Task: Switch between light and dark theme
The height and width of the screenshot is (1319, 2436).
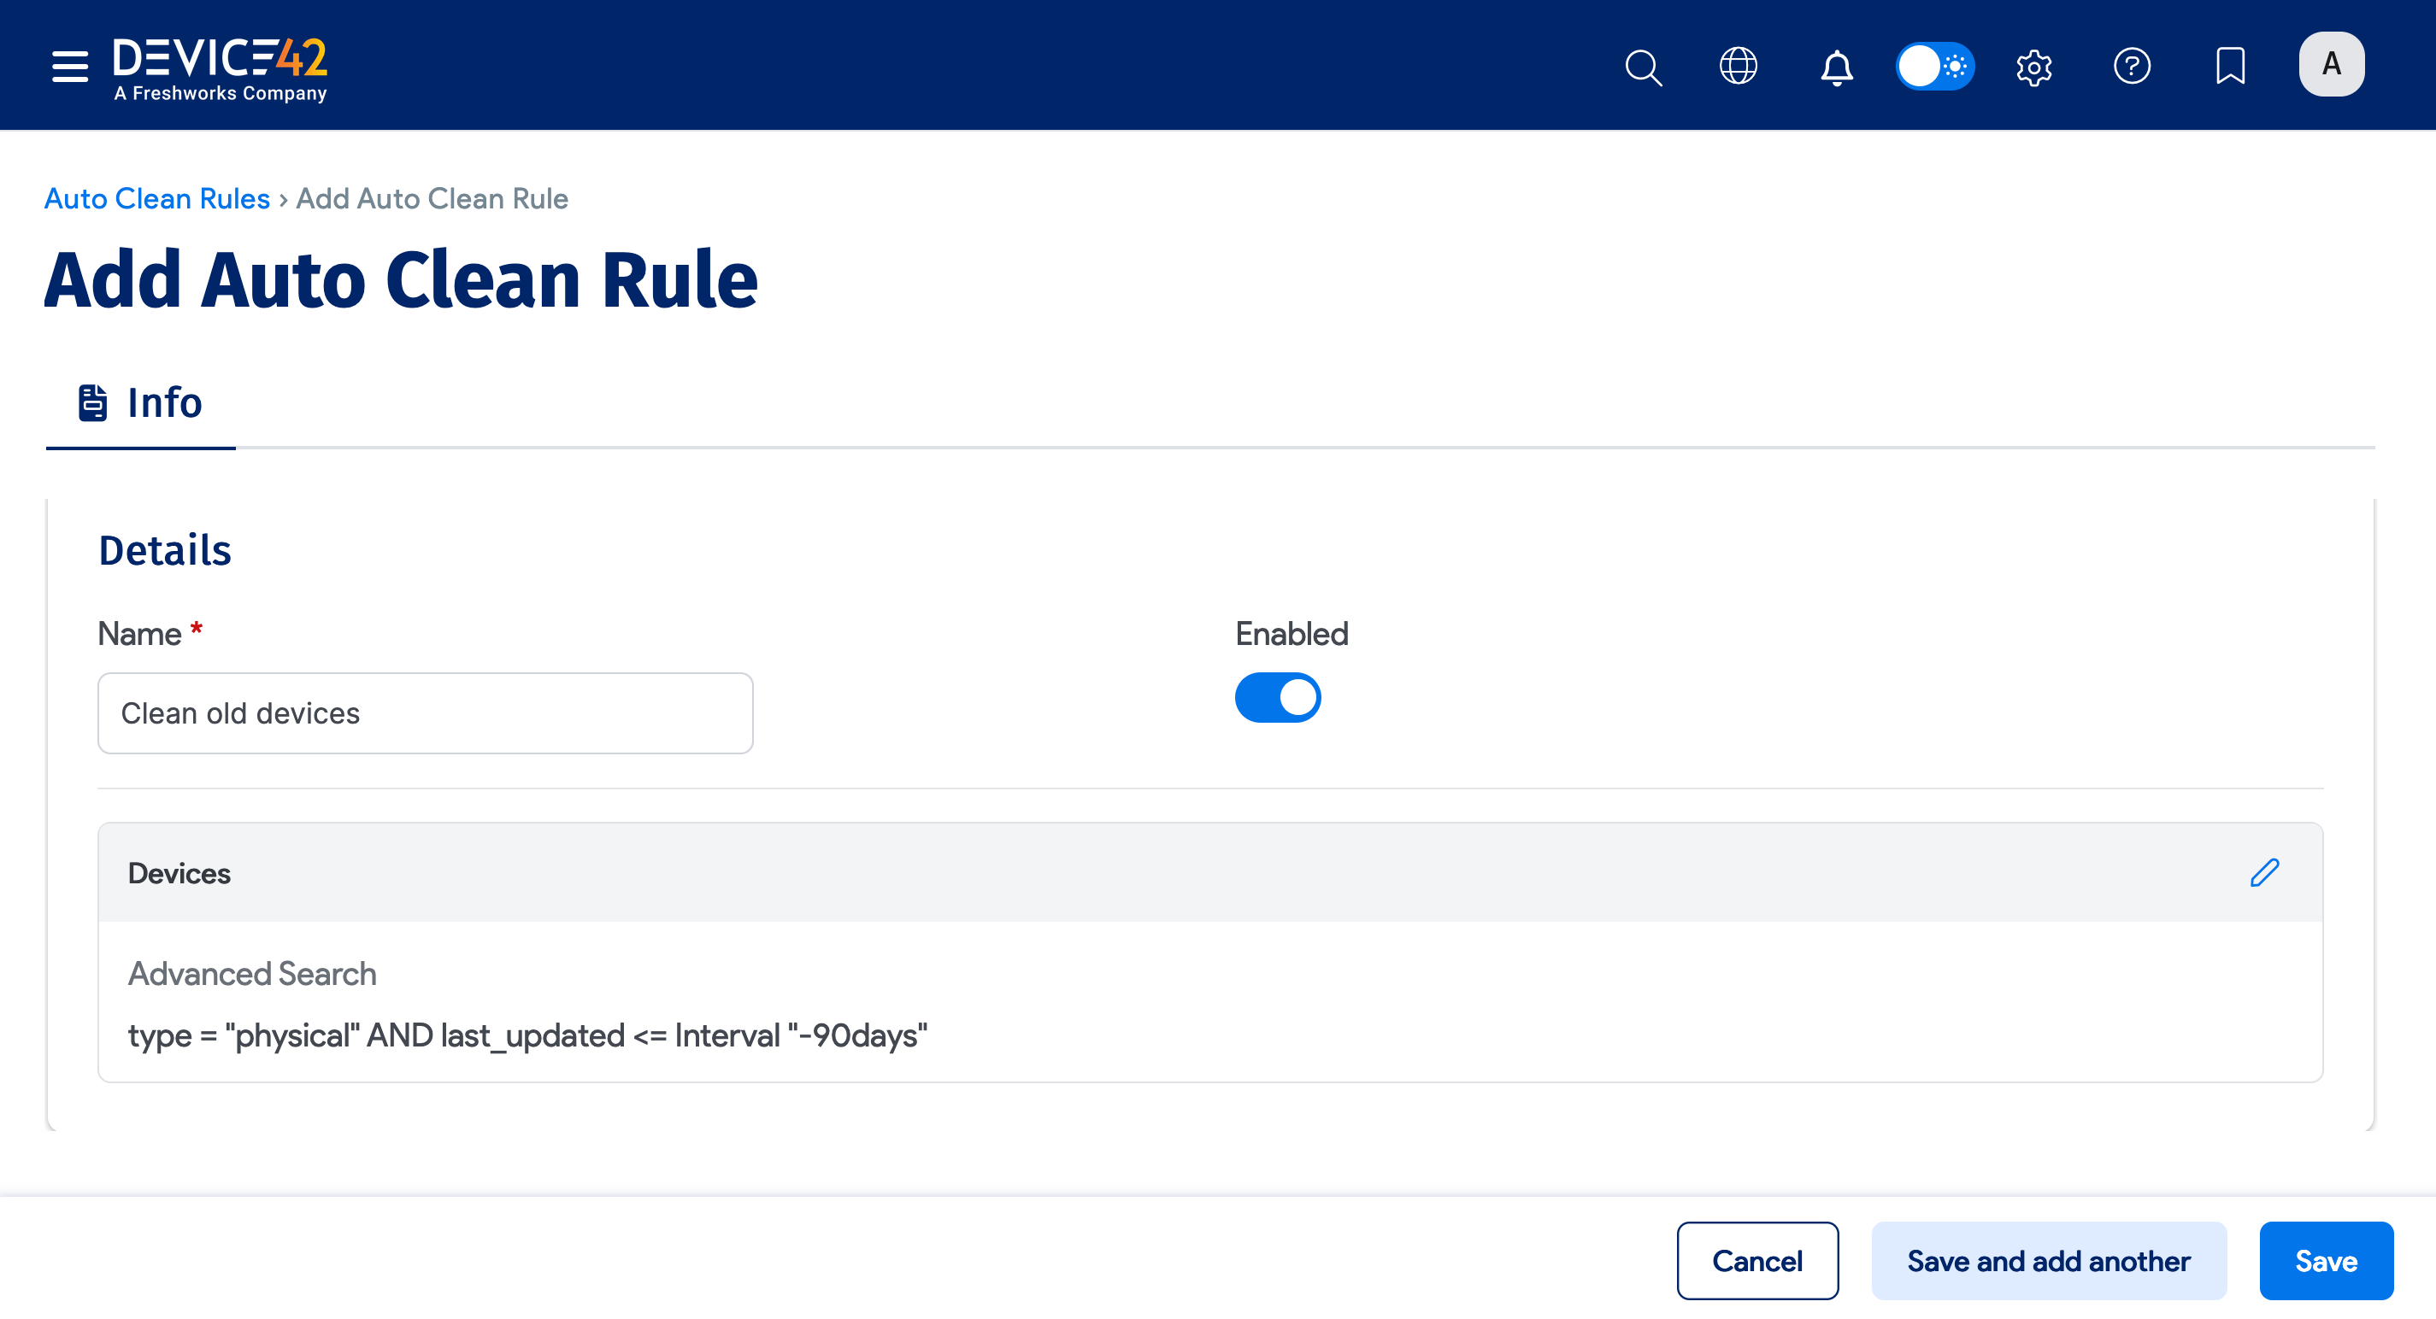Action: [x=1936, y=66]
